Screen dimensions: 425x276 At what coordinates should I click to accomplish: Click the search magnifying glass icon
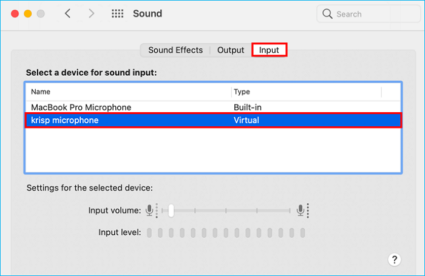click(x=328, y=13)
